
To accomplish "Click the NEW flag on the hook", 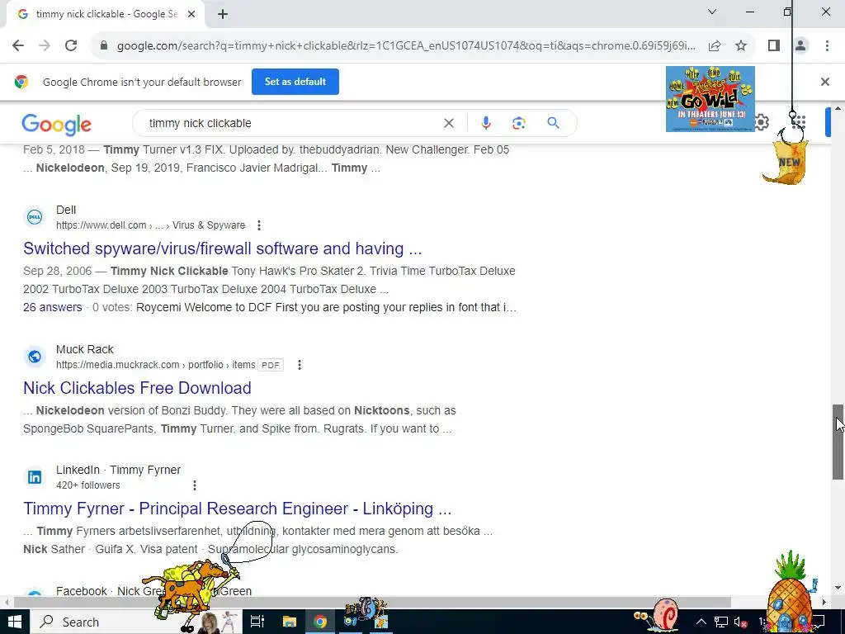I will pos(788,162).
